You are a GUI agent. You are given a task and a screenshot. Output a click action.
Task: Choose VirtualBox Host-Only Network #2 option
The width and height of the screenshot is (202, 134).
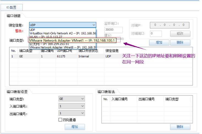63,33
